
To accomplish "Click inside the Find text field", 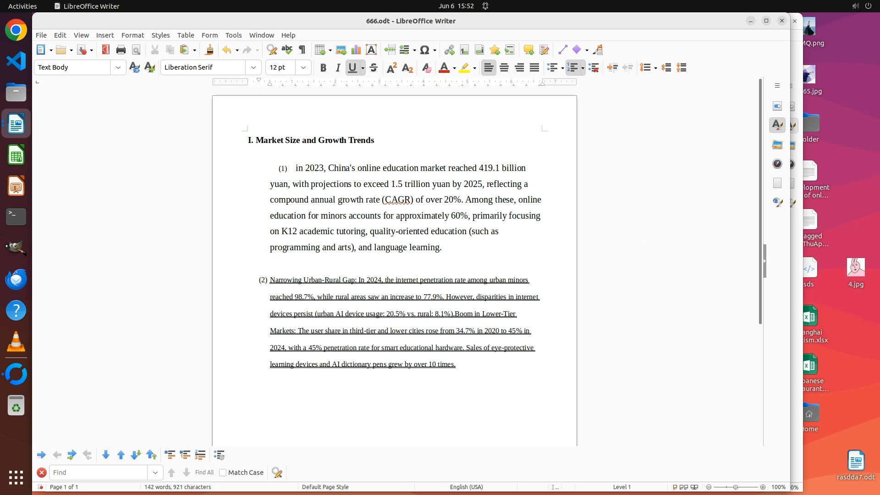I will tap(99, 473).
